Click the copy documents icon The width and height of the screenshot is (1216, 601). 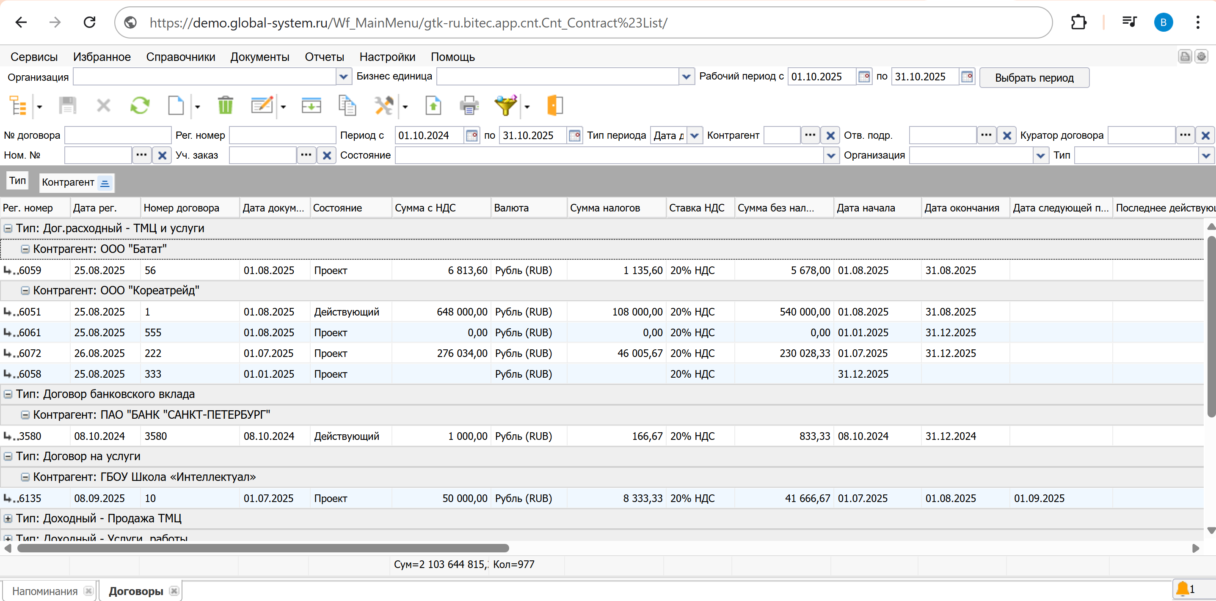pyautogui.click(x=347, y=105)
